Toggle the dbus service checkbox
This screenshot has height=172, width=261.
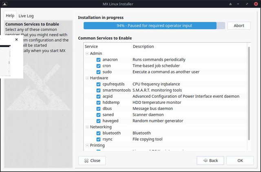point(98,109)
